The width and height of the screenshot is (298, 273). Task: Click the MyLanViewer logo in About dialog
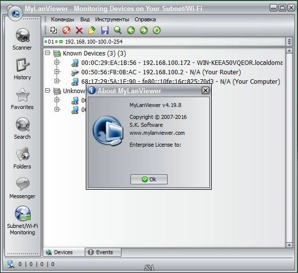(x=108, y=131)
